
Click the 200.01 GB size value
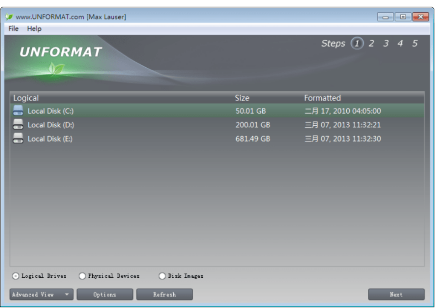click(253, 125)
